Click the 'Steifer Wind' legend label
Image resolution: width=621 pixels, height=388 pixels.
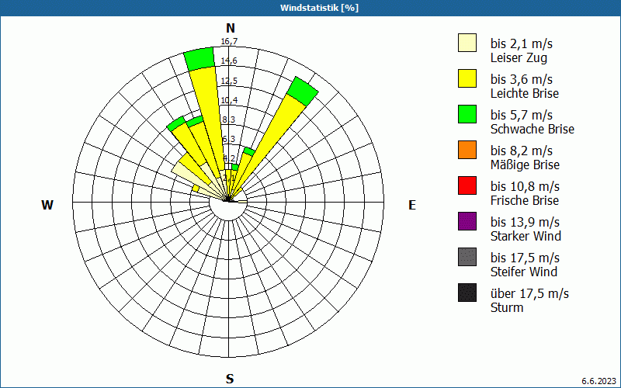pos(523,272)
